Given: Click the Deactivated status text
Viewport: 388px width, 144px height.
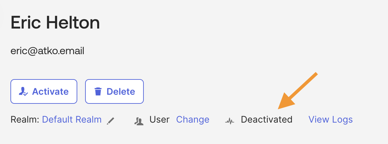Looking at the screenshot, I should tap(266, 120).
